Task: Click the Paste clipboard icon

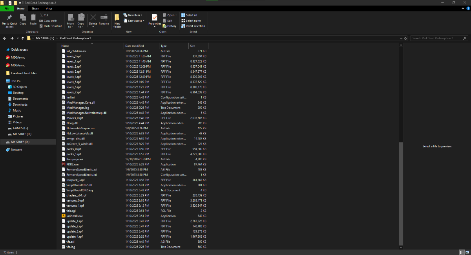Action: [x=33, y=18]
